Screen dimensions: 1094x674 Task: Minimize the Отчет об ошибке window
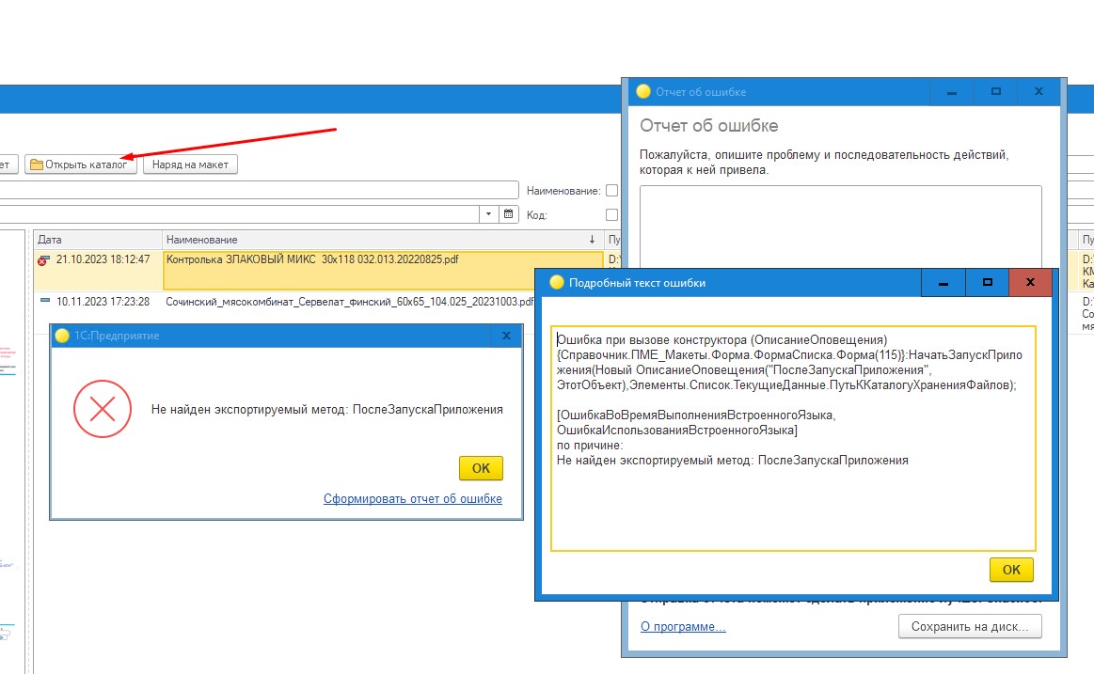(952, 91)
